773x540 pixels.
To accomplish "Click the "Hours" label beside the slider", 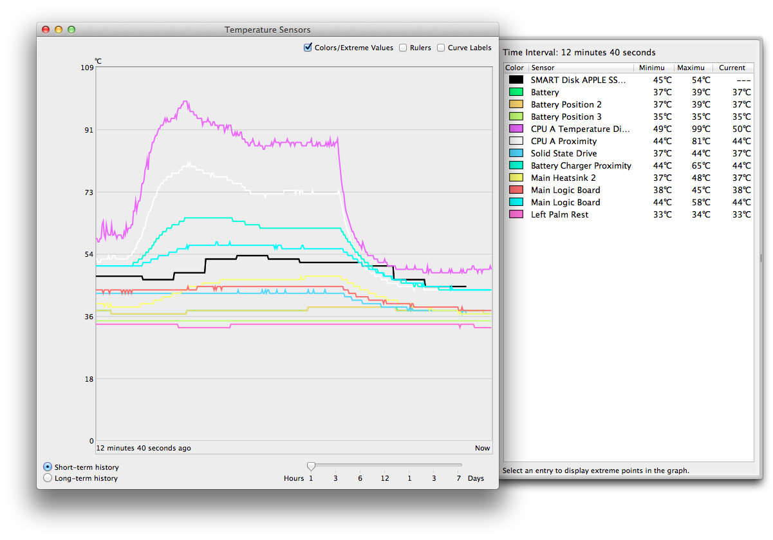I will (294, 478).
